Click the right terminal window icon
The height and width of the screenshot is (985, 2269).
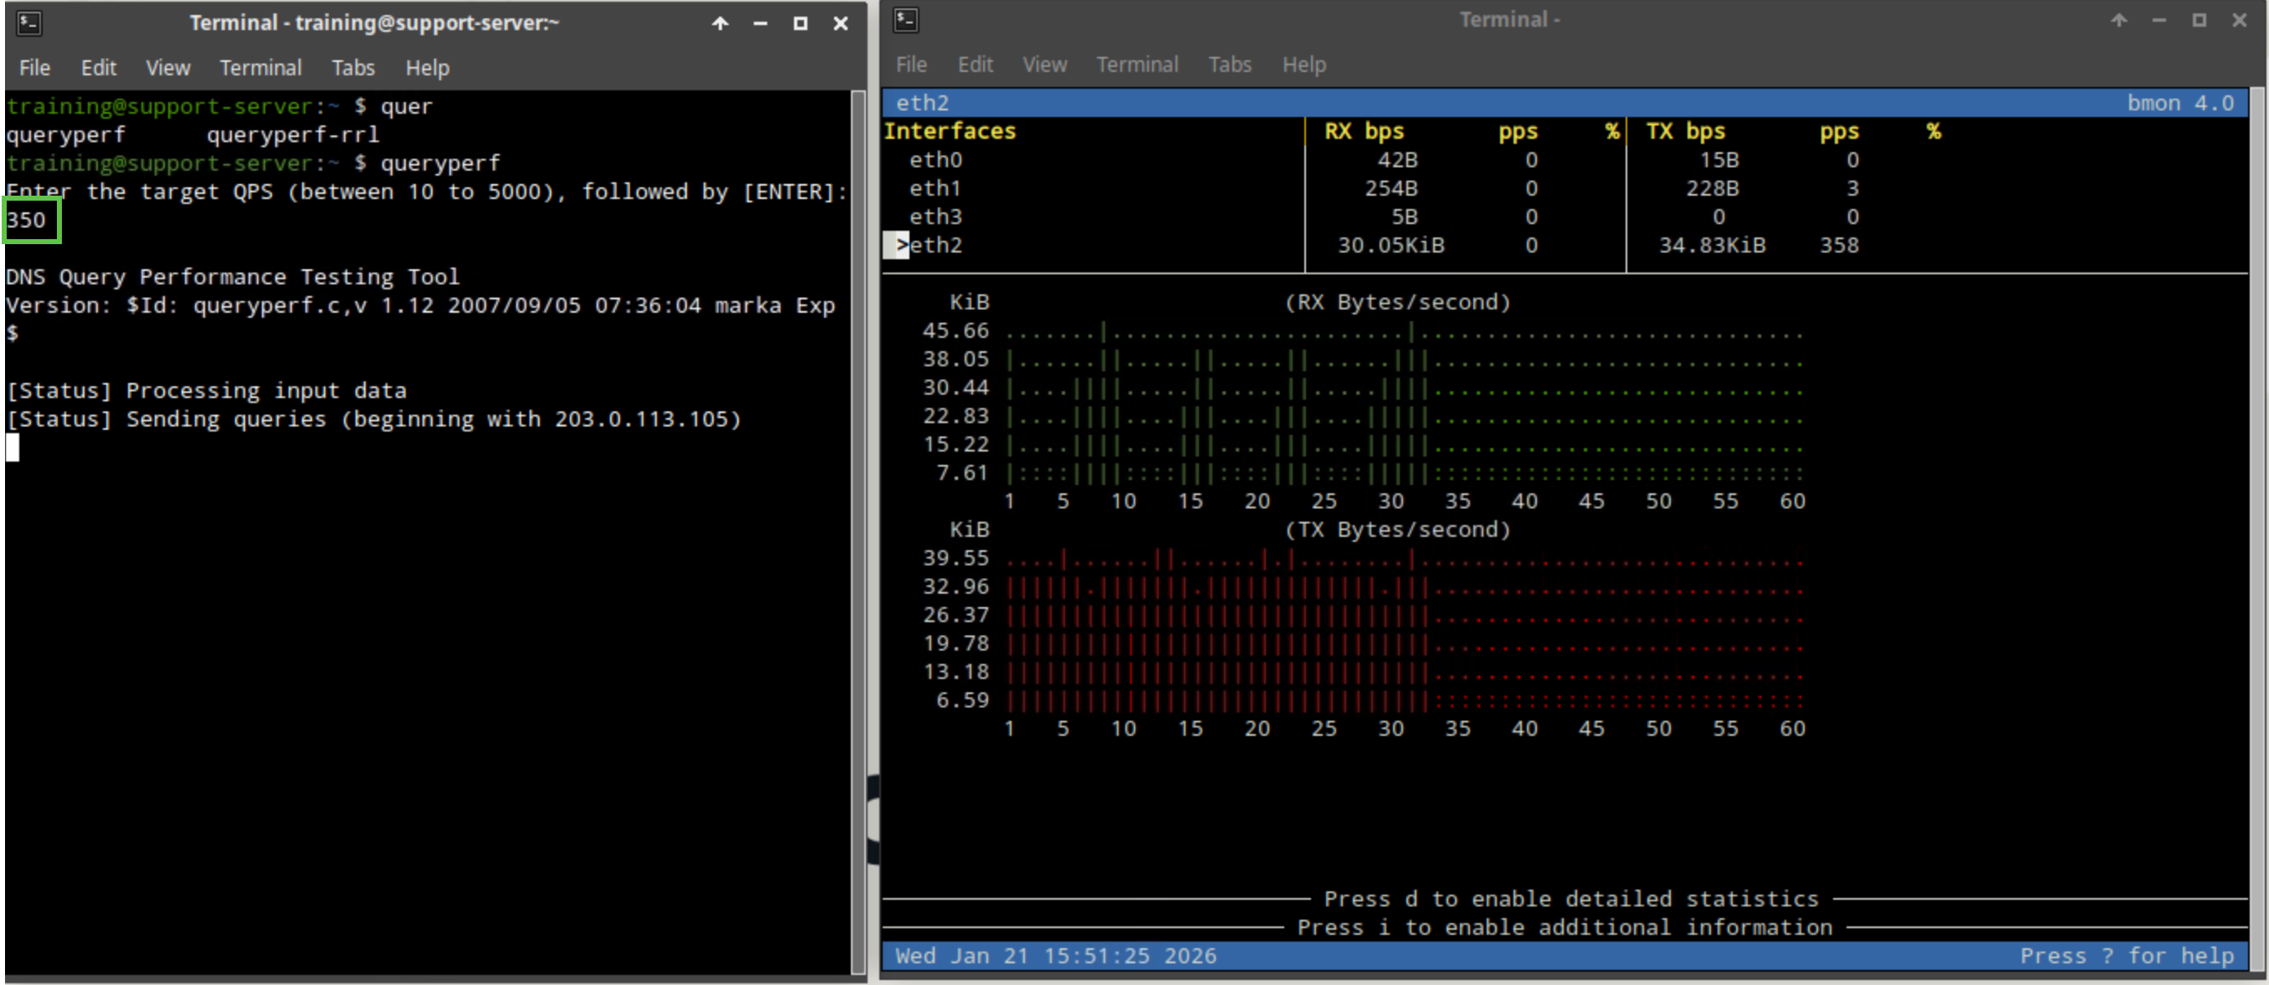[905, 19]
